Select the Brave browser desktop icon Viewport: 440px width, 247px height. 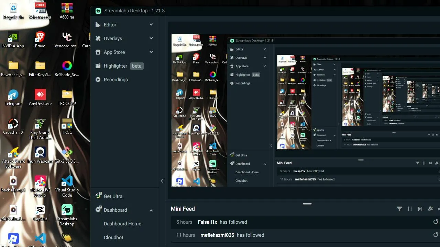pos(40,40)
